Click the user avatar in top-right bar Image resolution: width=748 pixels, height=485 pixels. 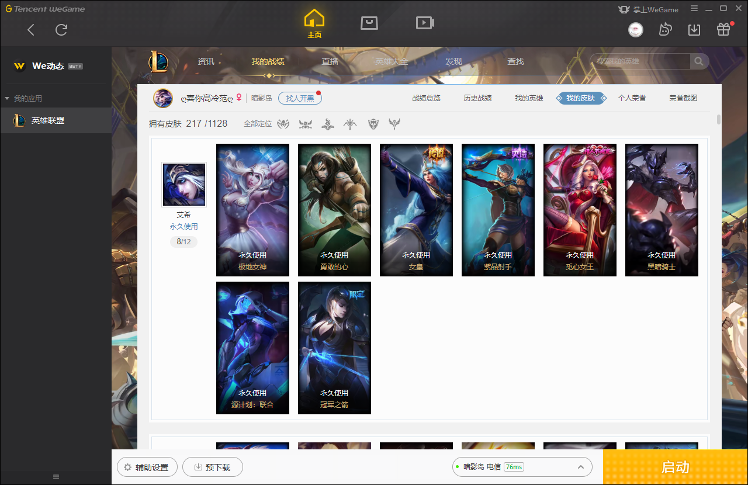point(636,29)
